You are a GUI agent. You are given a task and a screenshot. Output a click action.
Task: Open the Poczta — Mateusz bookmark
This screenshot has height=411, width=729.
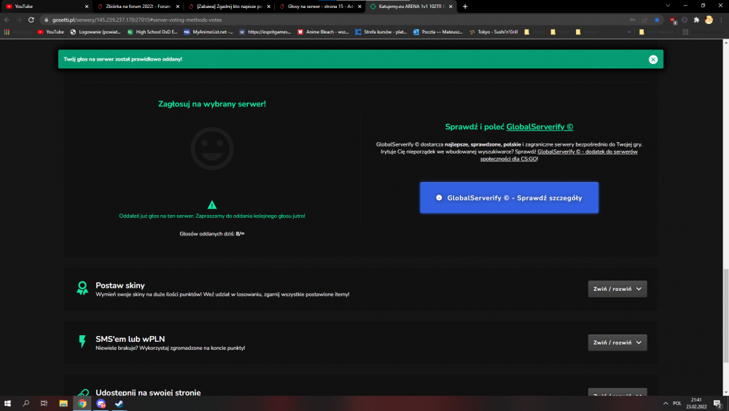click(438, 31)
